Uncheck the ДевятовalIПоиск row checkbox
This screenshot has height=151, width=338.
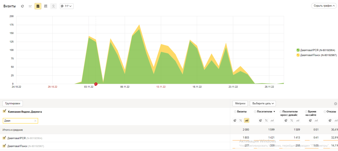click(4, 146)
